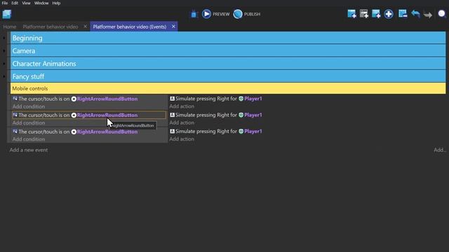Open the Help menu
The image size is (449, 252).
click(x=56, y=3)
